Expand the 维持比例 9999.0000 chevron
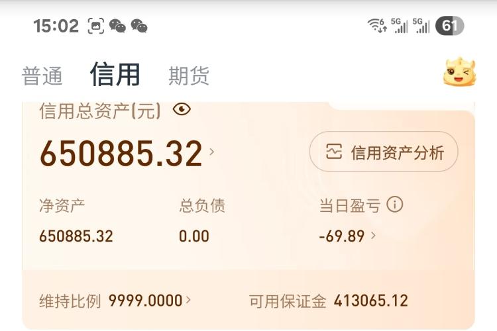This screenshot has width=497, height=331. [x=188, y=300]
